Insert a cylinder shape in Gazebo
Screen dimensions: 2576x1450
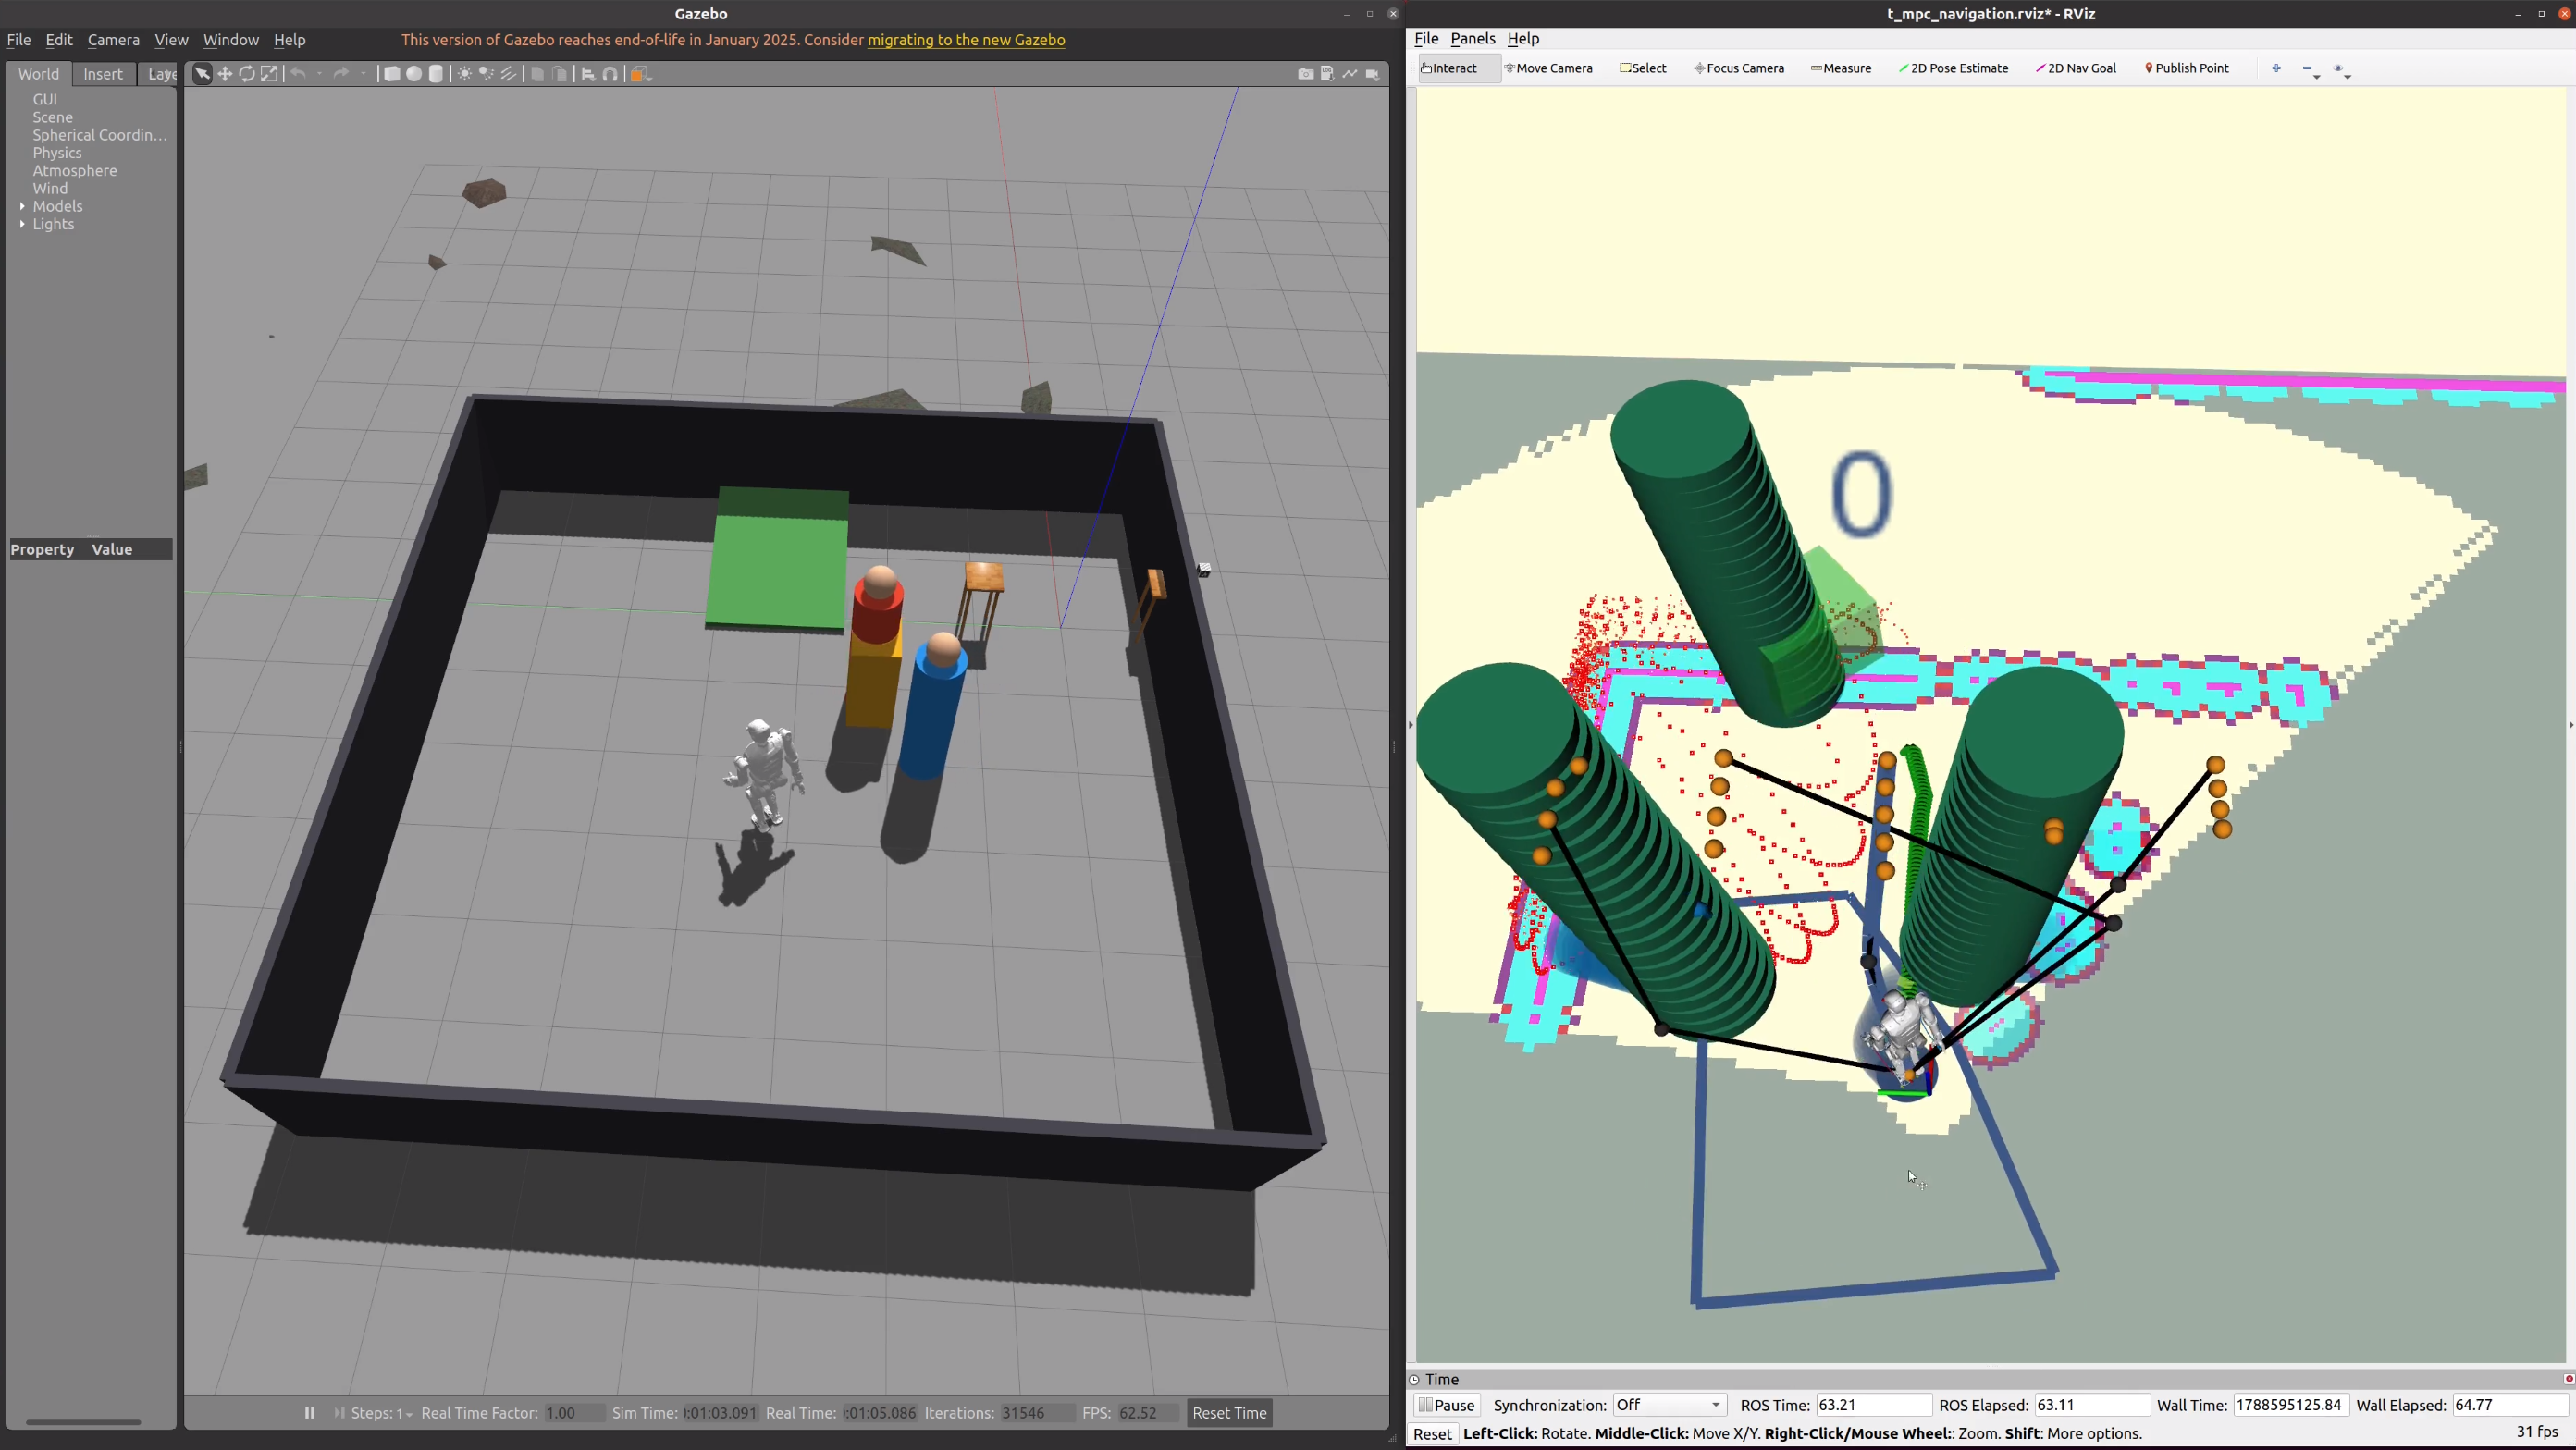(436, 74)
